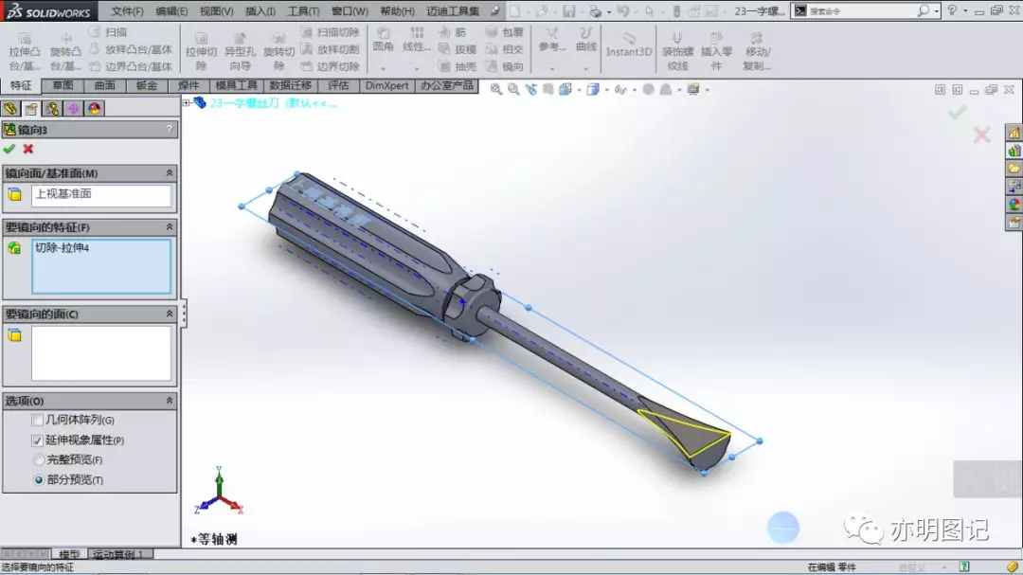Open the 插入(I) menu
1023x575 pixels.
tap(260, 11)
